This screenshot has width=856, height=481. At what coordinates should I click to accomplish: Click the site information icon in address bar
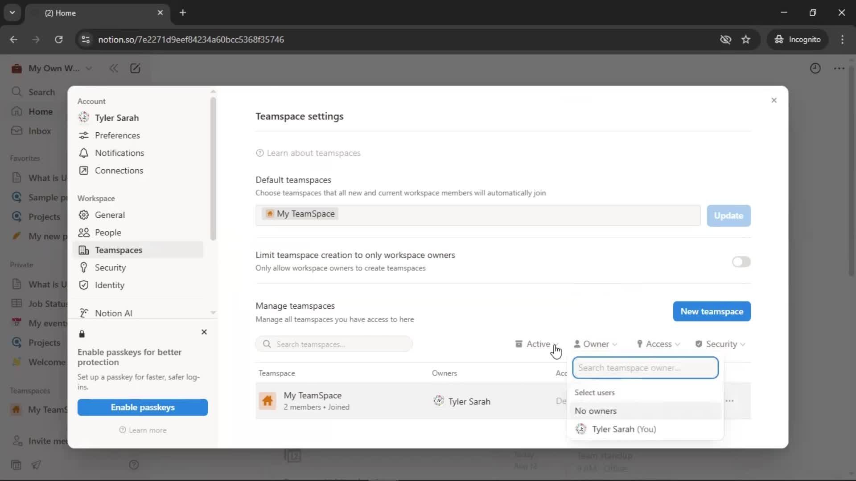click(x=85, y=39)
